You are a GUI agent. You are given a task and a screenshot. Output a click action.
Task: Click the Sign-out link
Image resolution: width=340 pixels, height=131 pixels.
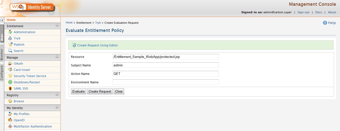303,12
